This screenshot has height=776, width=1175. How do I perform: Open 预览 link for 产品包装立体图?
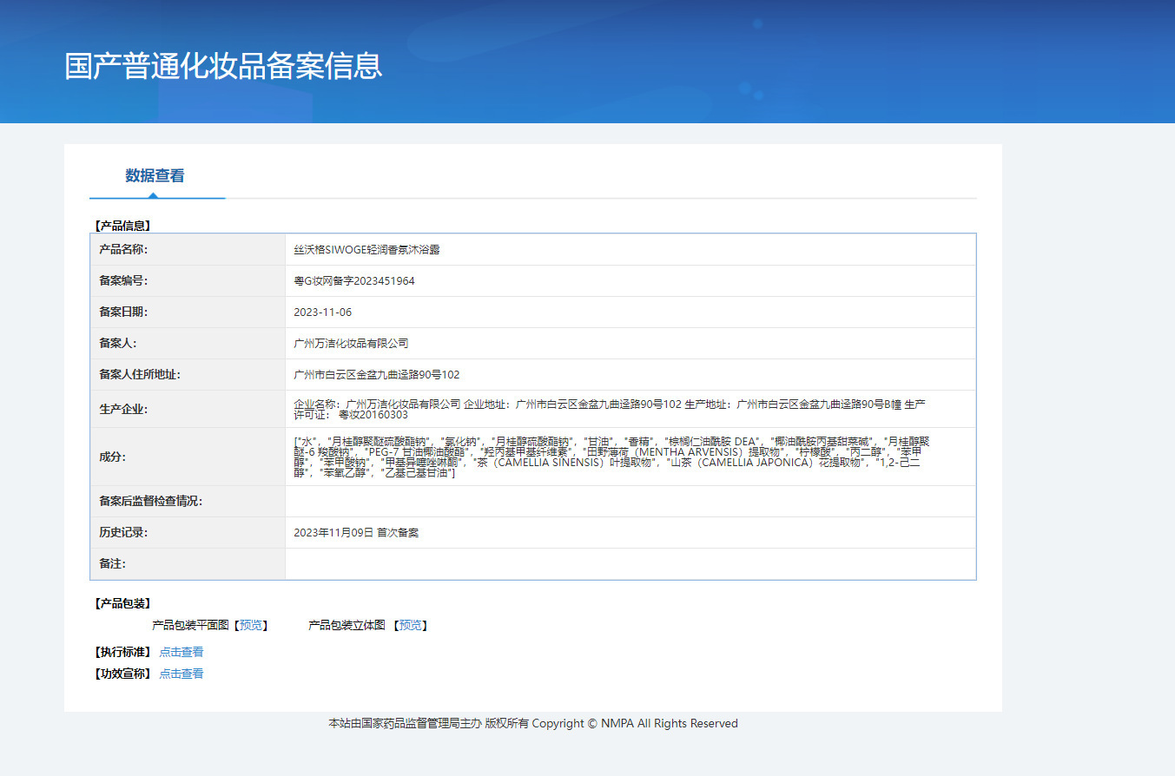411,625
